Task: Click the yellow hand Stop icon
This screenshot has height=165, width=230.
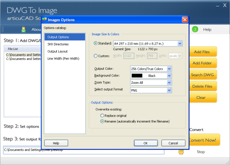Action: (181, 152)
